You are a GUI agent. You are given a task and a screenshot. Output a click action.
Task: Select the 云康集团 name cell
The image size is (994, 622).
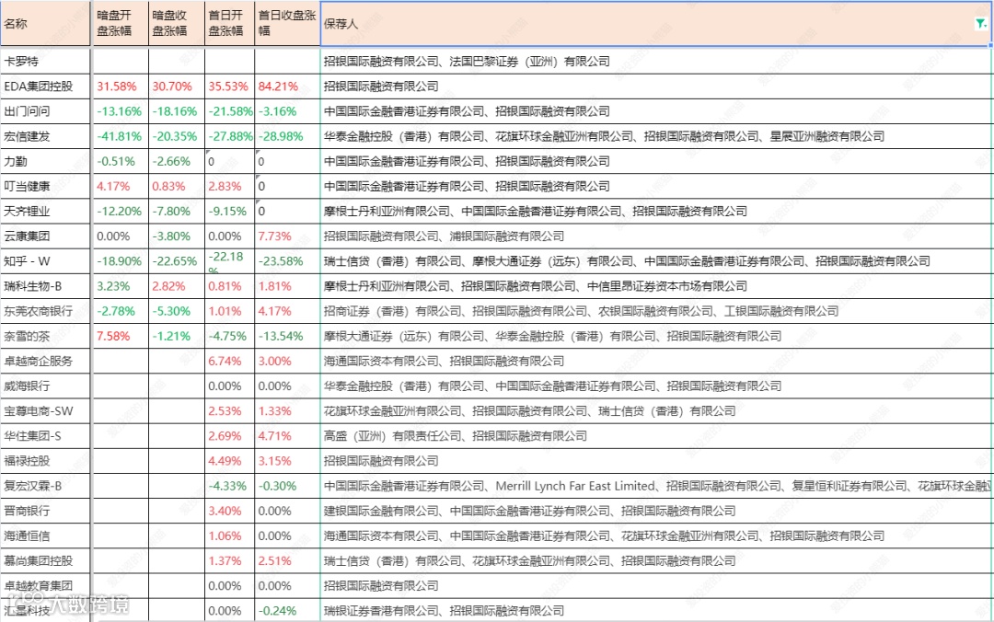(46, 236)
